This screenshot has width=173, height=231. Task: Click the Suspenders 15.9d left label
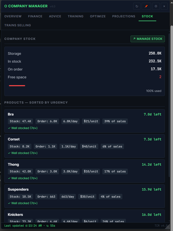click(152, 190)
